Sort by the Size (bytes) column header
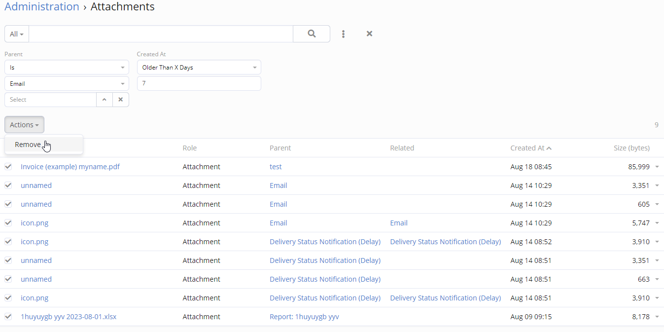This screenshot has width=664, height=332. [x=631, y=148]
